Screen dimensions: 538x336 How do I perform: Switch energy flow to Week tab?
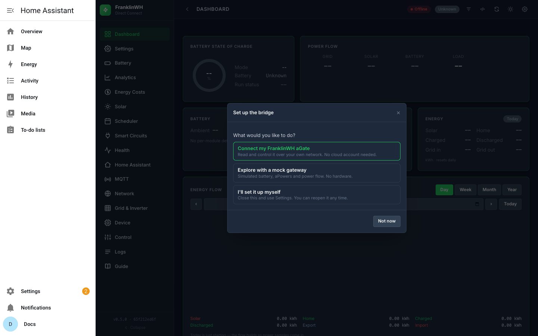[466, 190]
